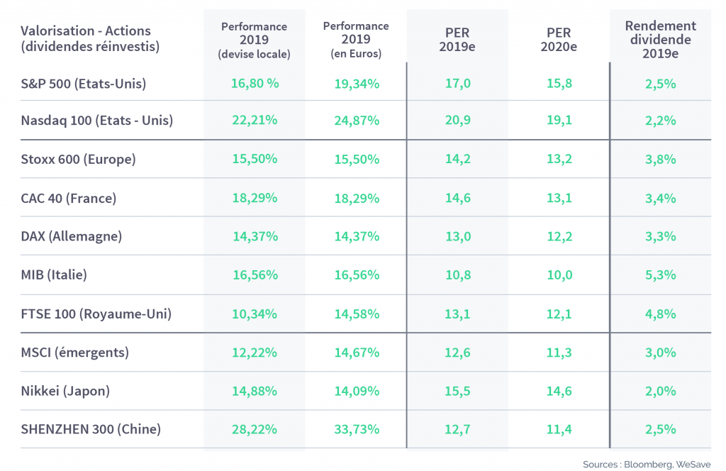Screen dimensions: 726x471
Task: Click the Stoxx 600 (Europe) row label
Action: pyautogui.click(x=78, y=160)
